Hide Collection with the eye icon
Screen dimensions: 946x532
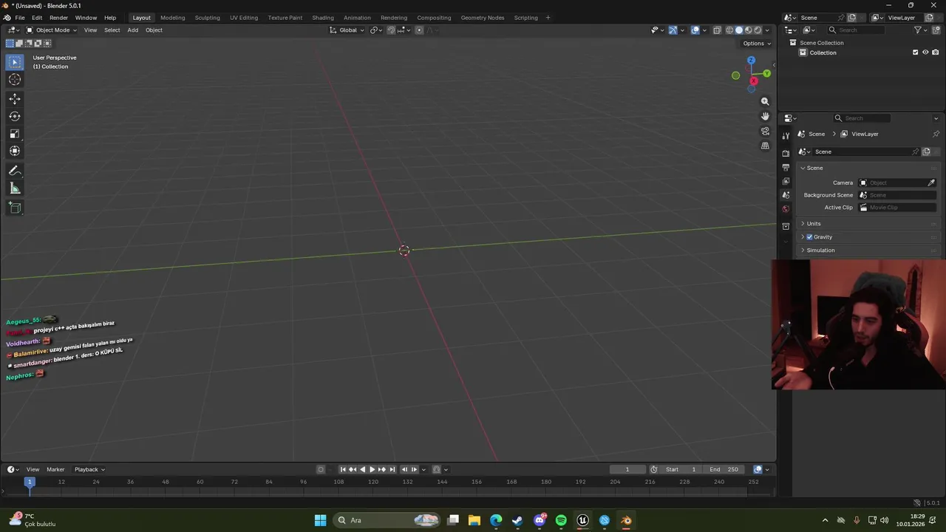click(925, 52)
